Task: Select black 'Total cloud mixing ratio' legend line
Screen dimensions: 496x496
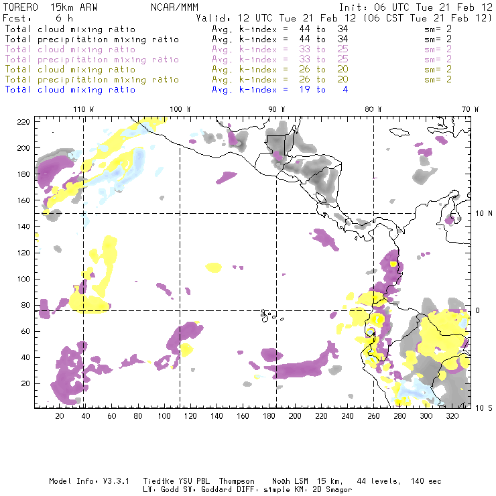Action: pyautogui.click(x=70, y=29)
